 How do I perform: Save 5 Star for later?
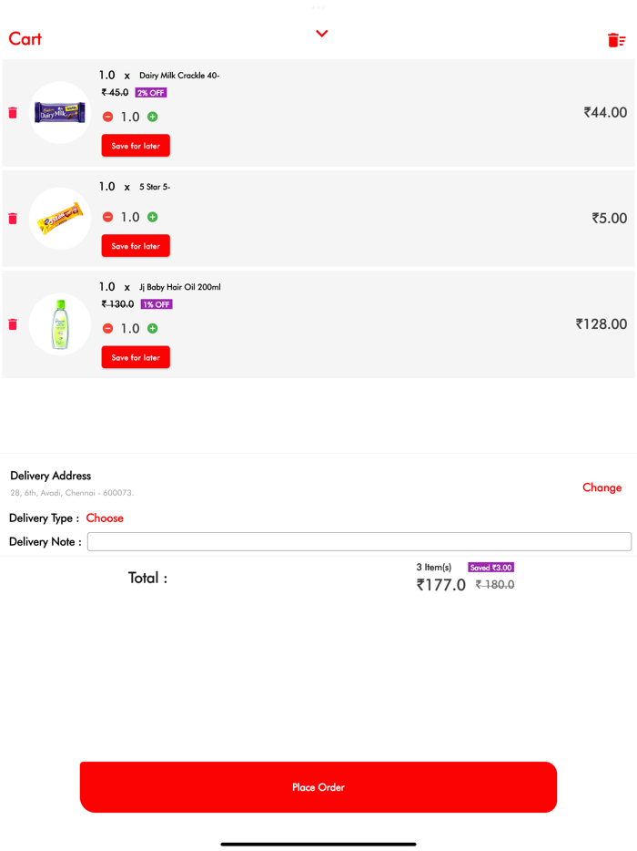(x=136, y=246)
